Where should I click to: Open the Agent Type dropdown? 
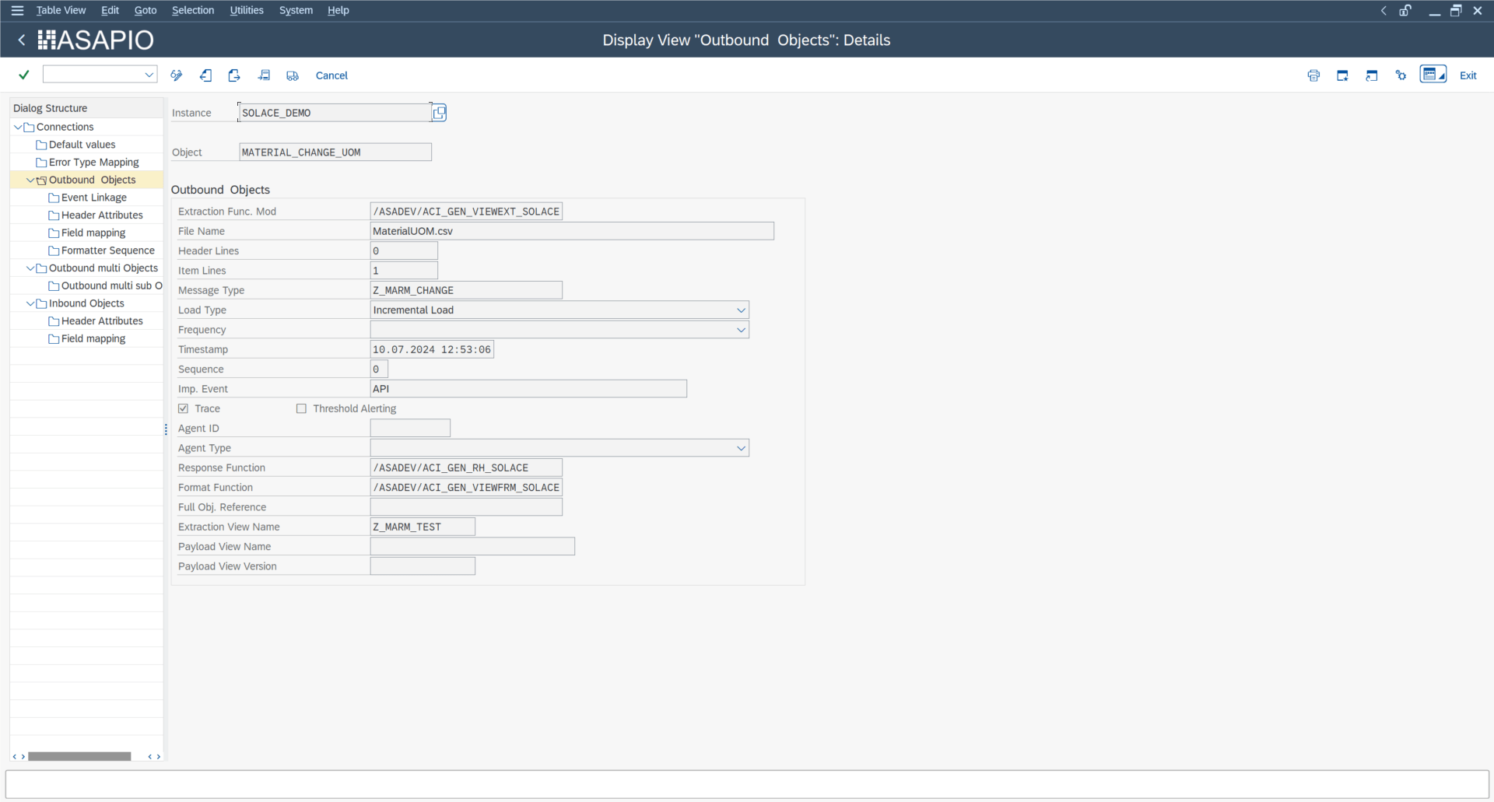pyautogui.click(x=741, y=448)
